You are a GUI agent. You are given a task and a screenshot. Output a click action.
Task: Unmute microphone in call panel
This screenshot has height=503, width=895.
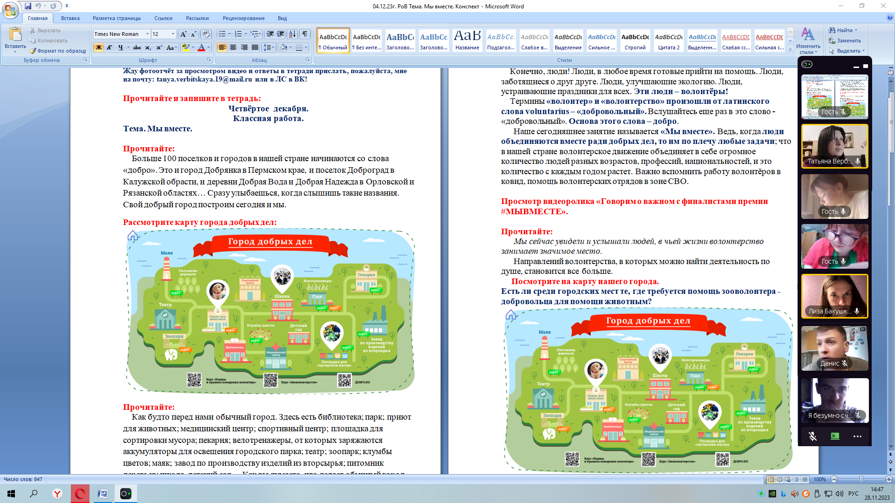[x=812, y=436]
